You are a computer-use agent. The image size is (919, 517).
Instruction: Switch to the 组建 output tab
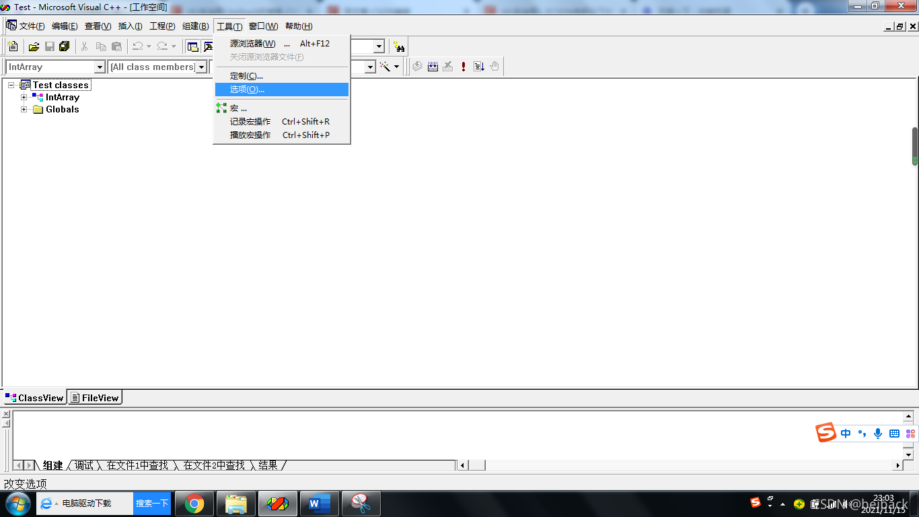52,465
